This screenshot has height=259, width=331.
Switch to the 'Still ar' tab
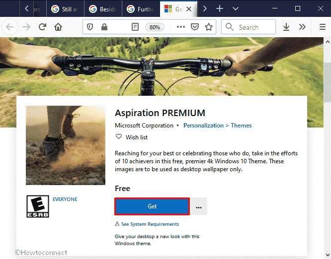[x=65, y=9]
